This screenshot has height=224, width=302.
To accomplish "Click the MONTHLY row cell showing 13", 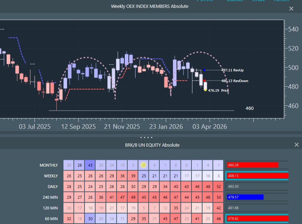I will coord(122,165).
